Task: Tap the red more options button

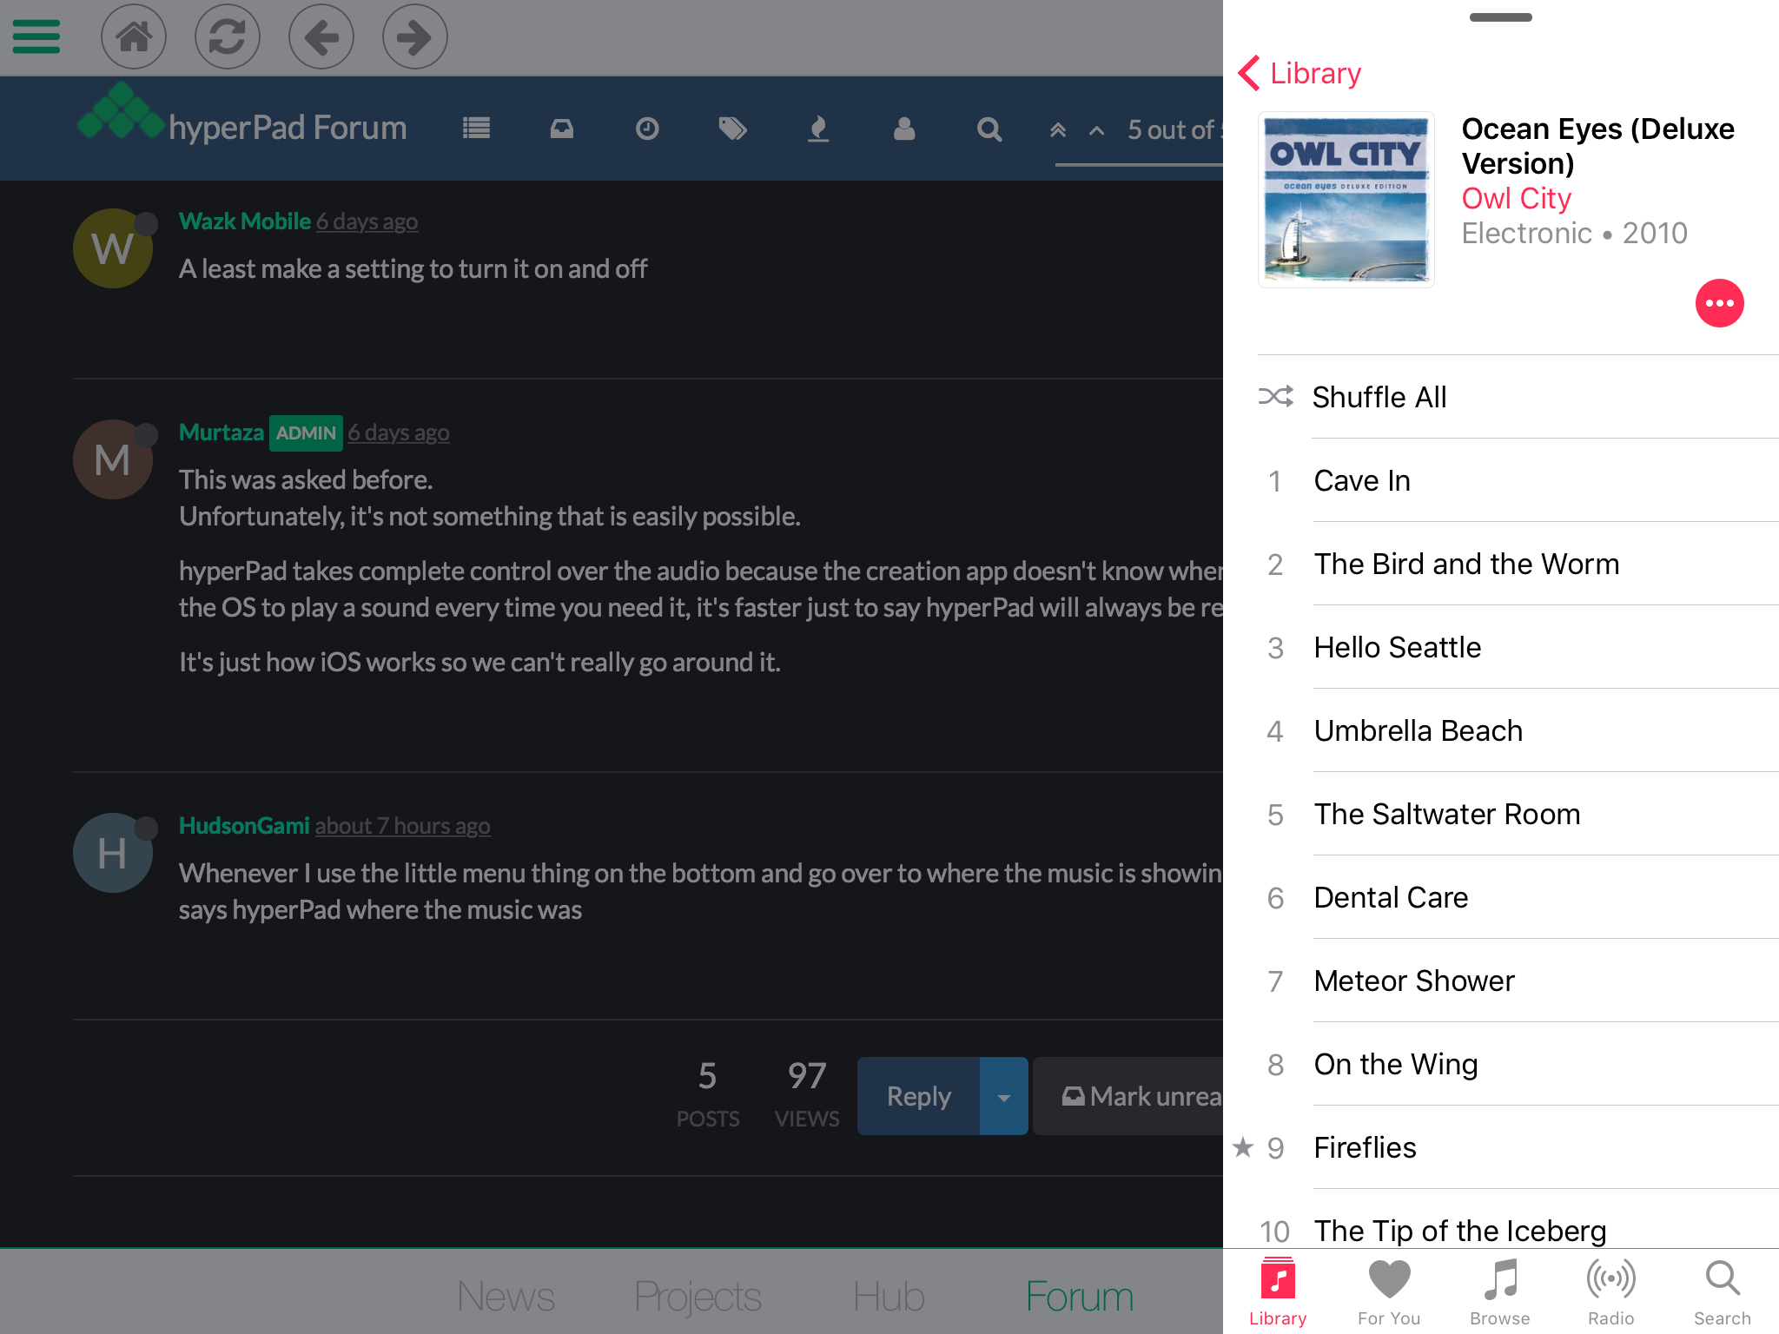Action: pos(1719,303)
